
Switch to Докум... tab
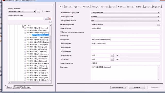click(x=113, y=7)
